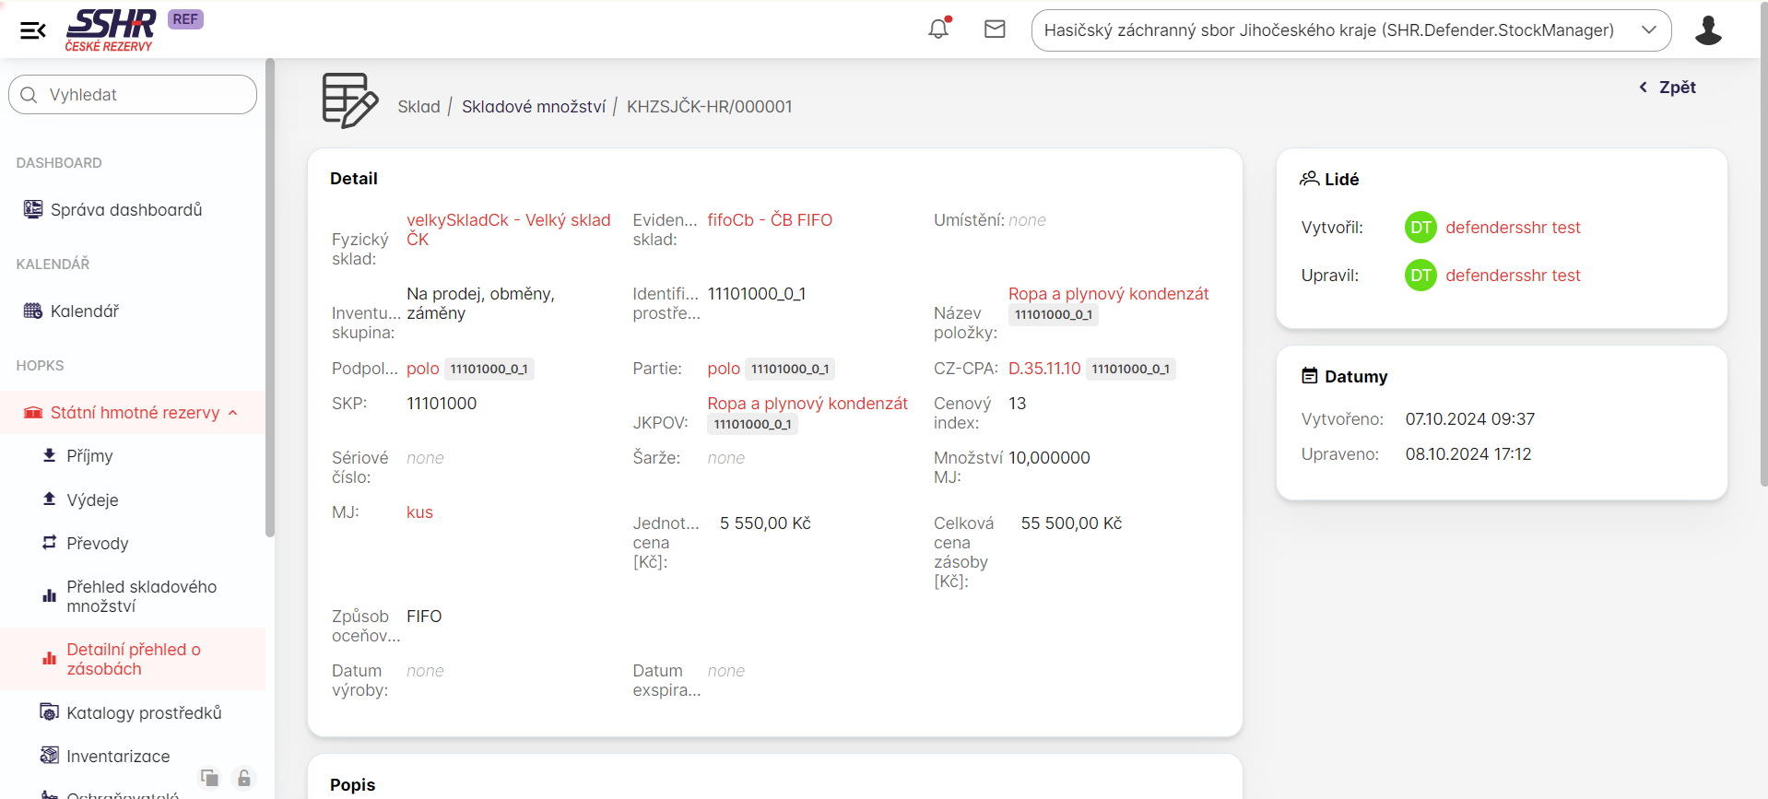Click the Skladové množství breadcrumb
The width and height of the screenshot is (1768, 799).
click(533, 107)
